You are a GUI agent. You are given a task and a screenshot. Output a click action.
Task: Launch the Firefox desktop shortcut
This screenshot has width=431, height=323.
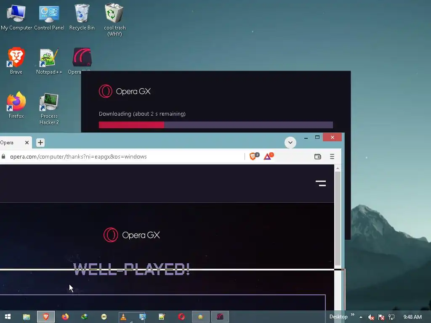click(x=16, y=105)
